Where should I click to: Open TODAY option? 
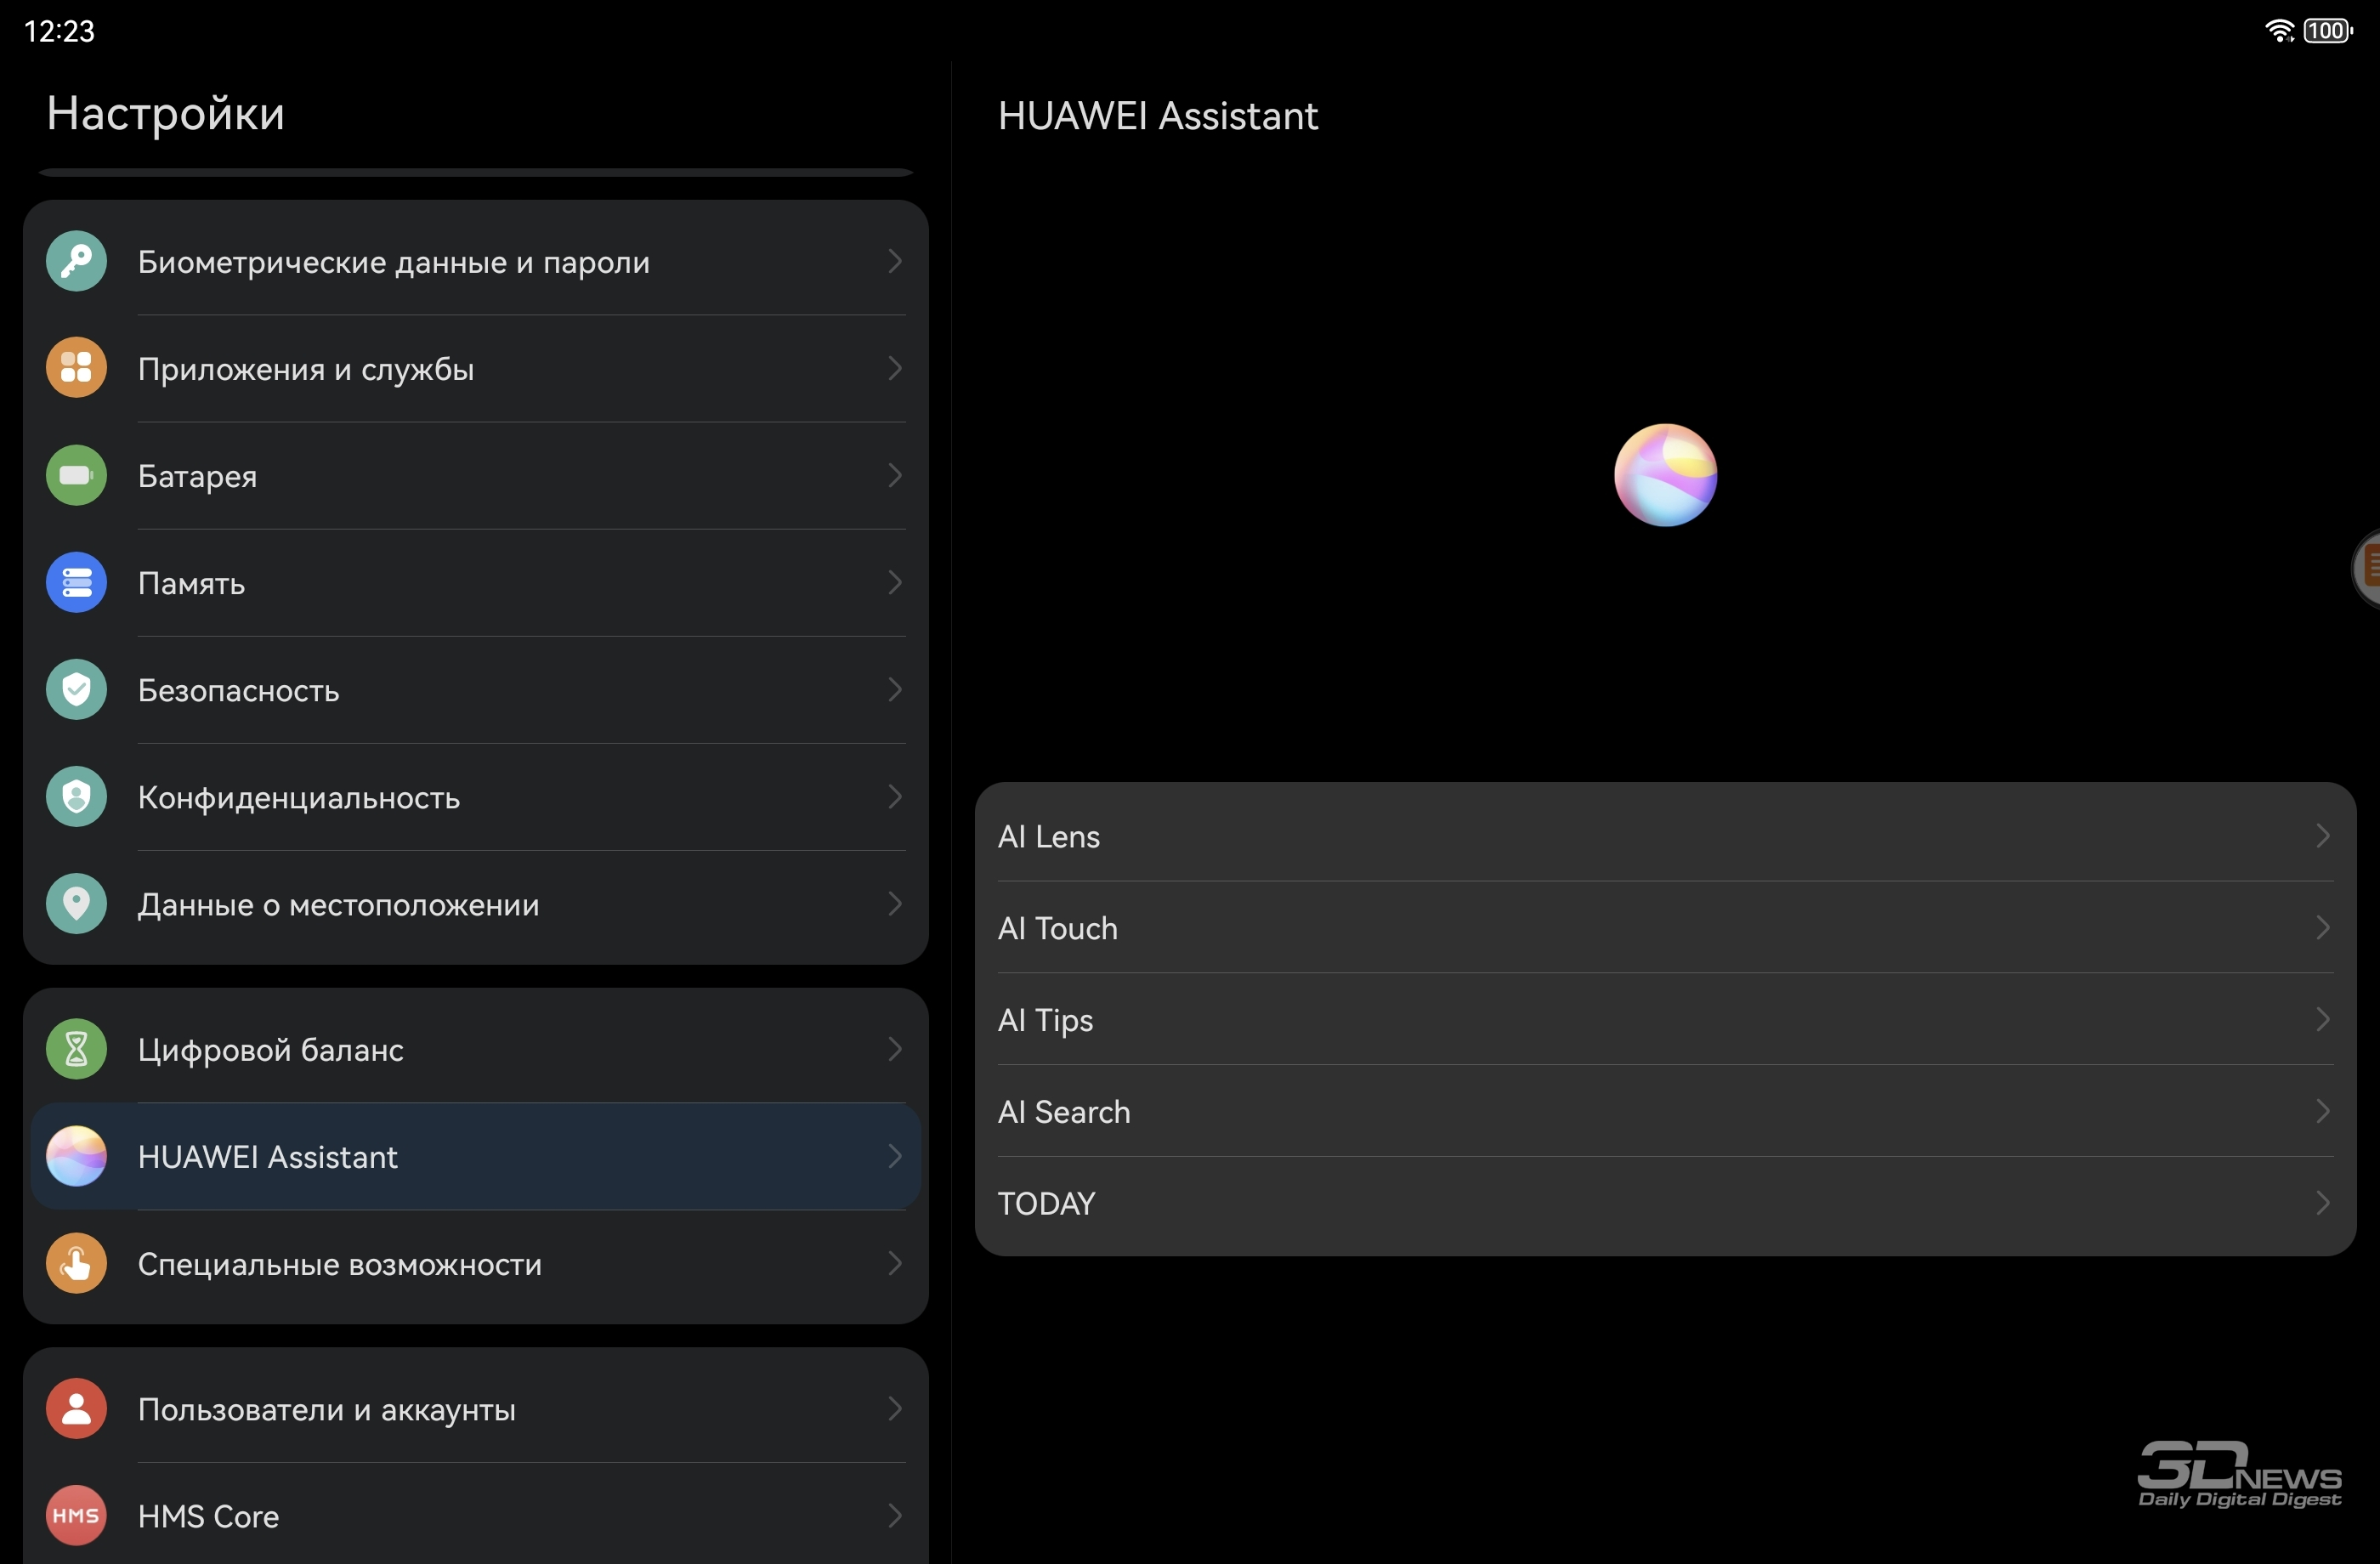[x=1665, y=1203]
